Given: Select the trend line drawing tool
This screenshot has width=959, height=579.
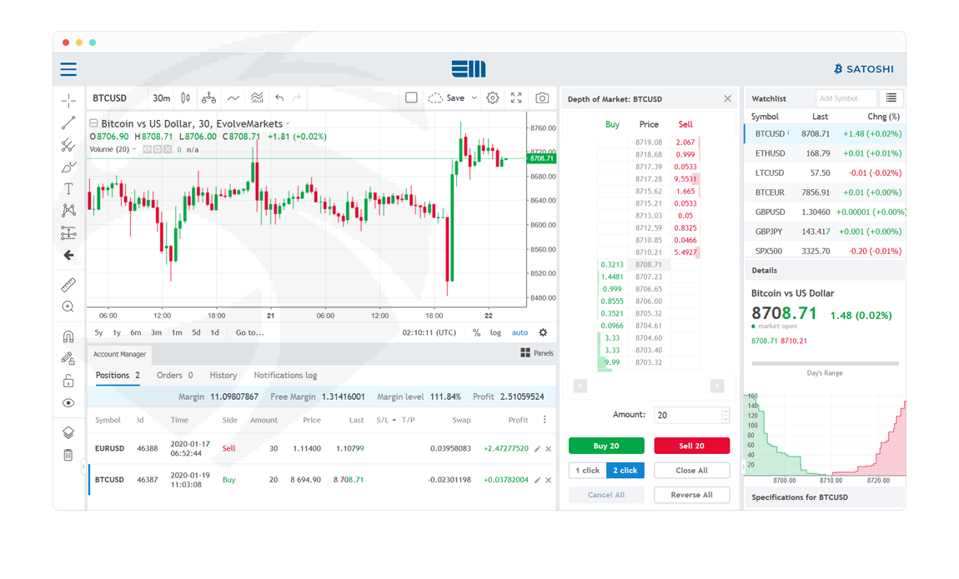Looking at the screenshot, I should pyautogui.click(x=68, y=122).
